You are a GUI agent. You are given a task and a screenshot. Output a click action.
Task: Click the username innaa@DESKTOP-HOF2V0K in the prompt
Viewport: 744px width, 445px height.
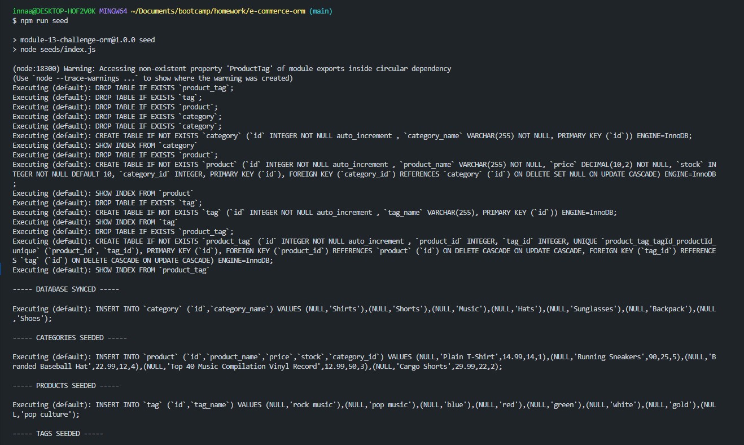pos(54,11)
